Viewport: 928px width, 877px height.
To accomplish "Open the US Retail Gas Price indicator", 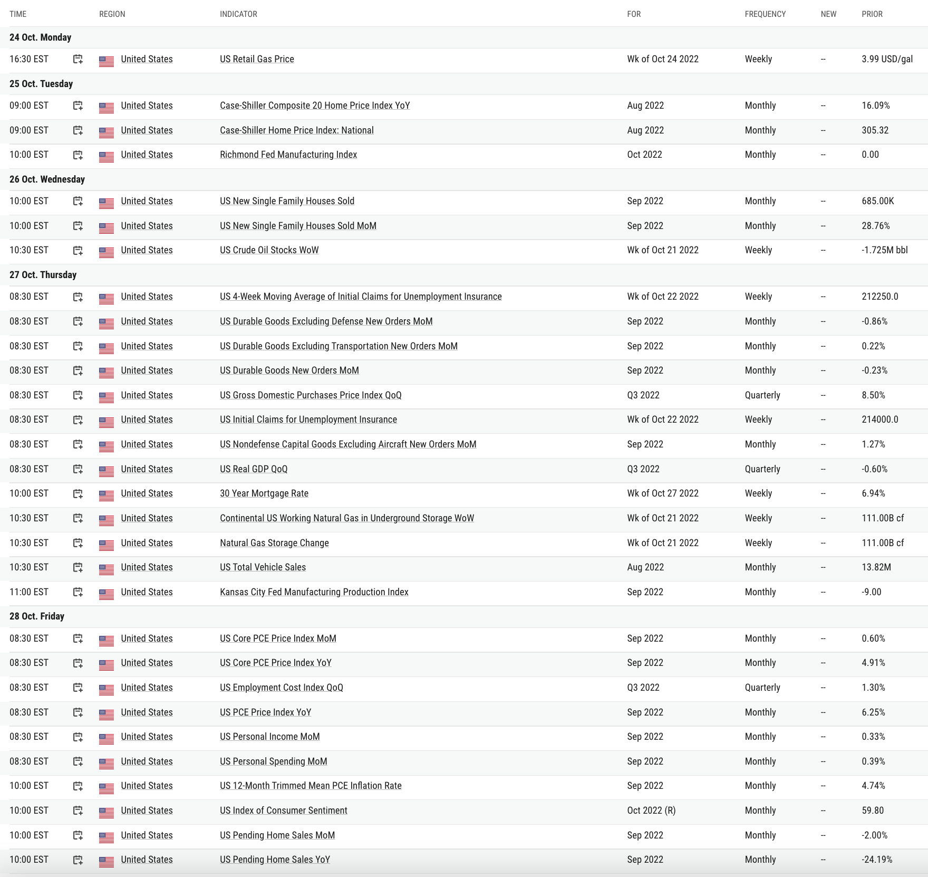I will click(257, 59).
